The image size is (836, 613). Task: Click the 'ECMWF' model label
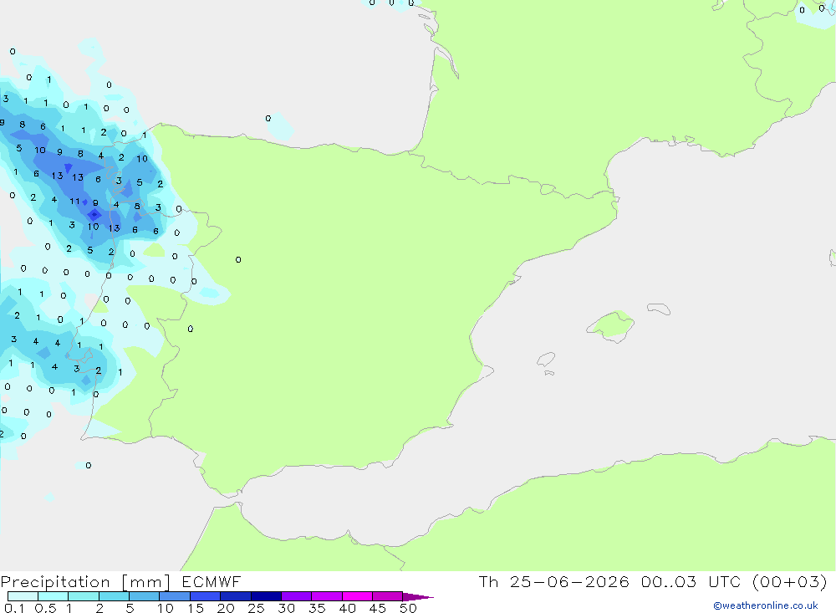point(212,581)
